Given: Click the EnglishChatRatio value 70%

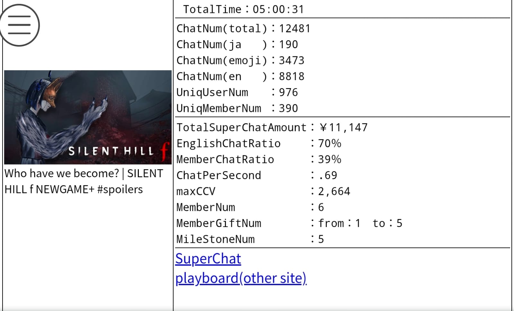Looking at the screenshot, I should (x=330, y=143).
